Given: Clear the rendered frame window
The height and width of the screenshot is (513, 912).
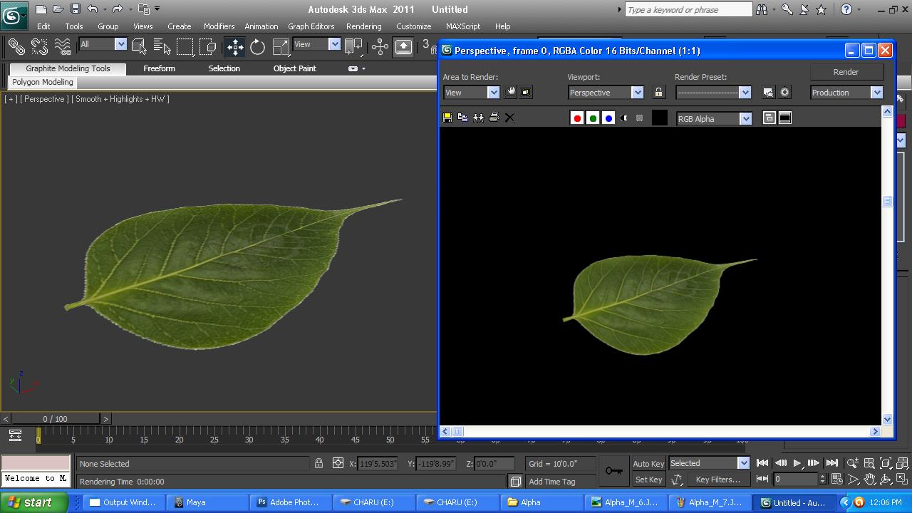Looking at the screenshot, I should [x=509, y=117].
